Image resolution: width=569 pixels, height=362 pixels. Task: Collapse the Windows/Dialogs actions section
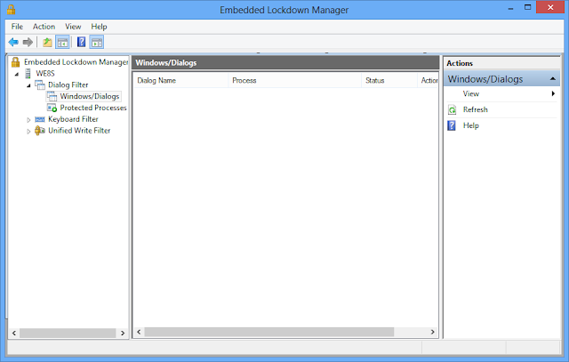click(x=553, y=79)
